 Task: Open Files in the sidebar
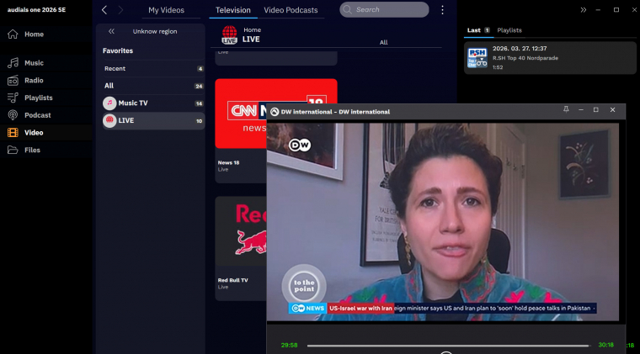pos(32,150)
